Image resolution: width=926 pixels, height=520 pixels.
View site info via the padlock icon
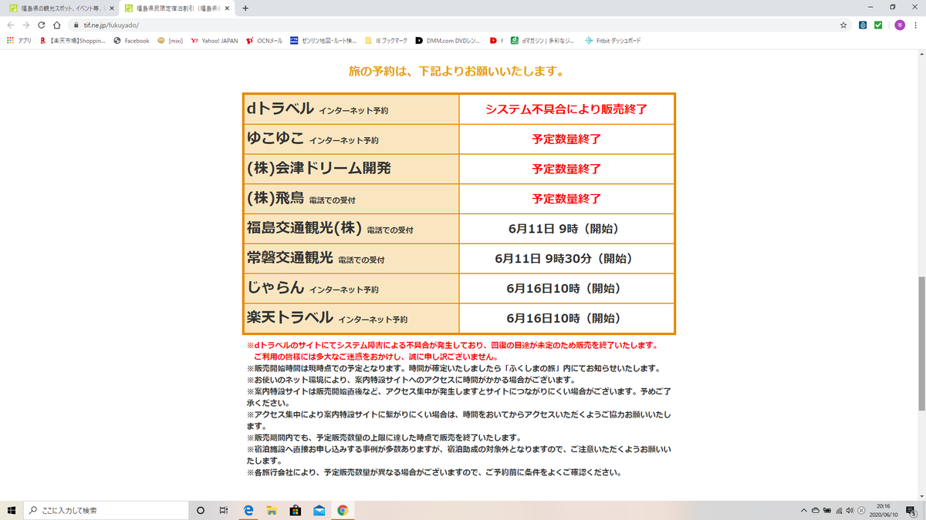point(76,25)
